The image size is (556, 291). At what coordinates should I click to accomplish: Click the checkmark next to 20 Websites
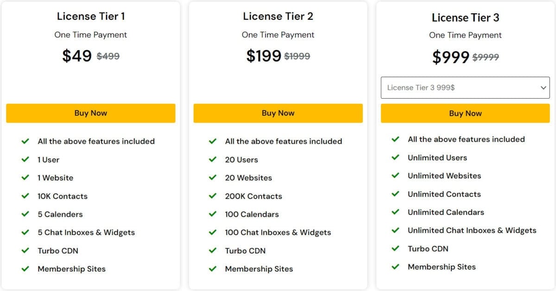coord(213,177)
